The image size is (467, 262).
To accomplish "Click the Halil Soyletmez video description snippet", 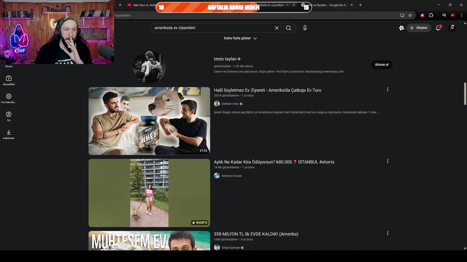I will [x=297, y=112].
